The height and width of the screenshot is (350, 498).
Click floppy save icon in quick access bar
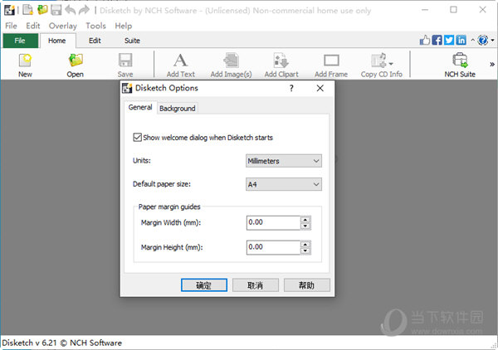click(56, 10)
